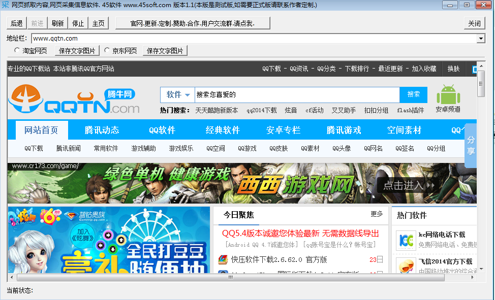Click the QQ空间 sub-navigation link
495x300 pixels.
(215, 148)
